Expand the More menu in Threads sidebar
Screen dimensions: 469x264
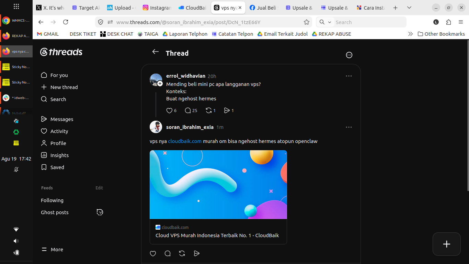(52, 250)
